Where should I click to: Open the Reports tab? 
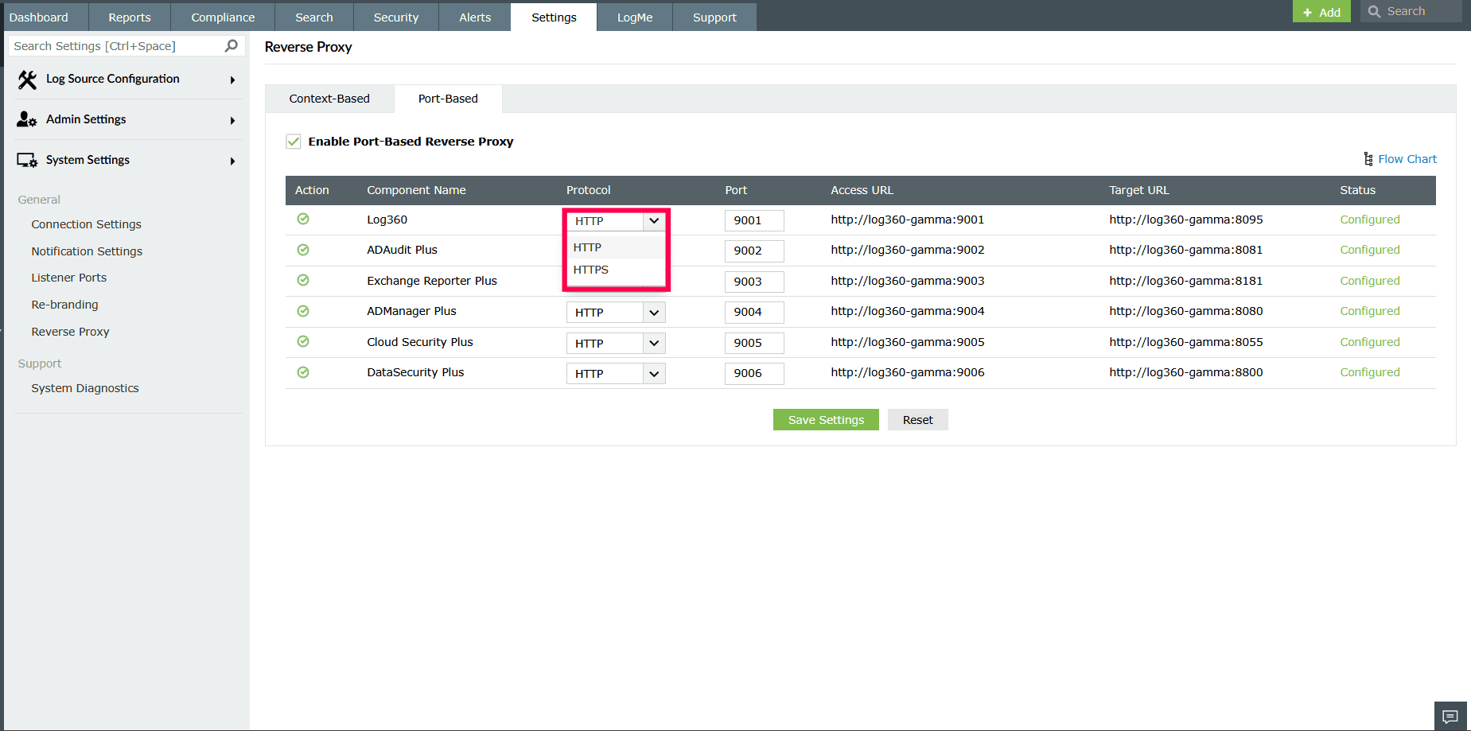(130, 17)
